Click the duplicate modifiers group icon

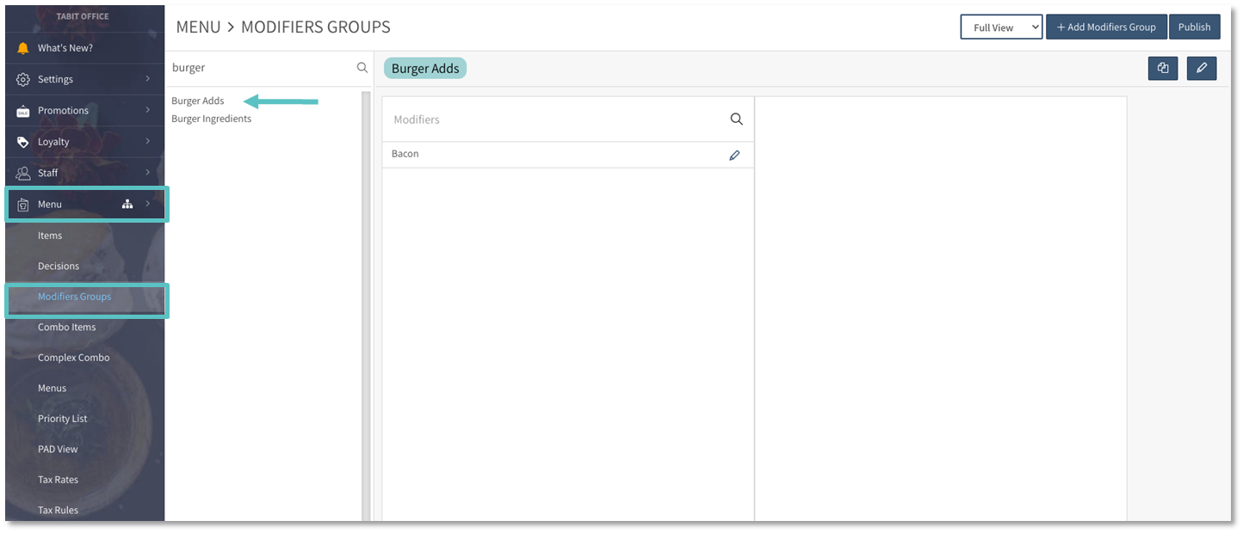point(1162,69)
